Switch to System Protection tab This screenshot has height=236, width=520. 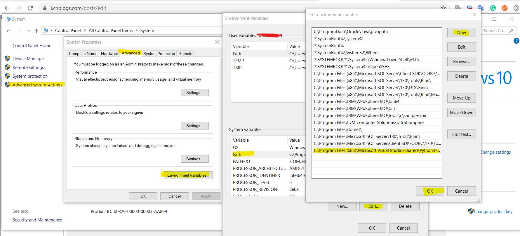click(x=159, y=54)
